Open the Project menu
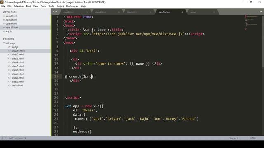The height and width of the screenshot is (148, 264). tap(60, 7)
